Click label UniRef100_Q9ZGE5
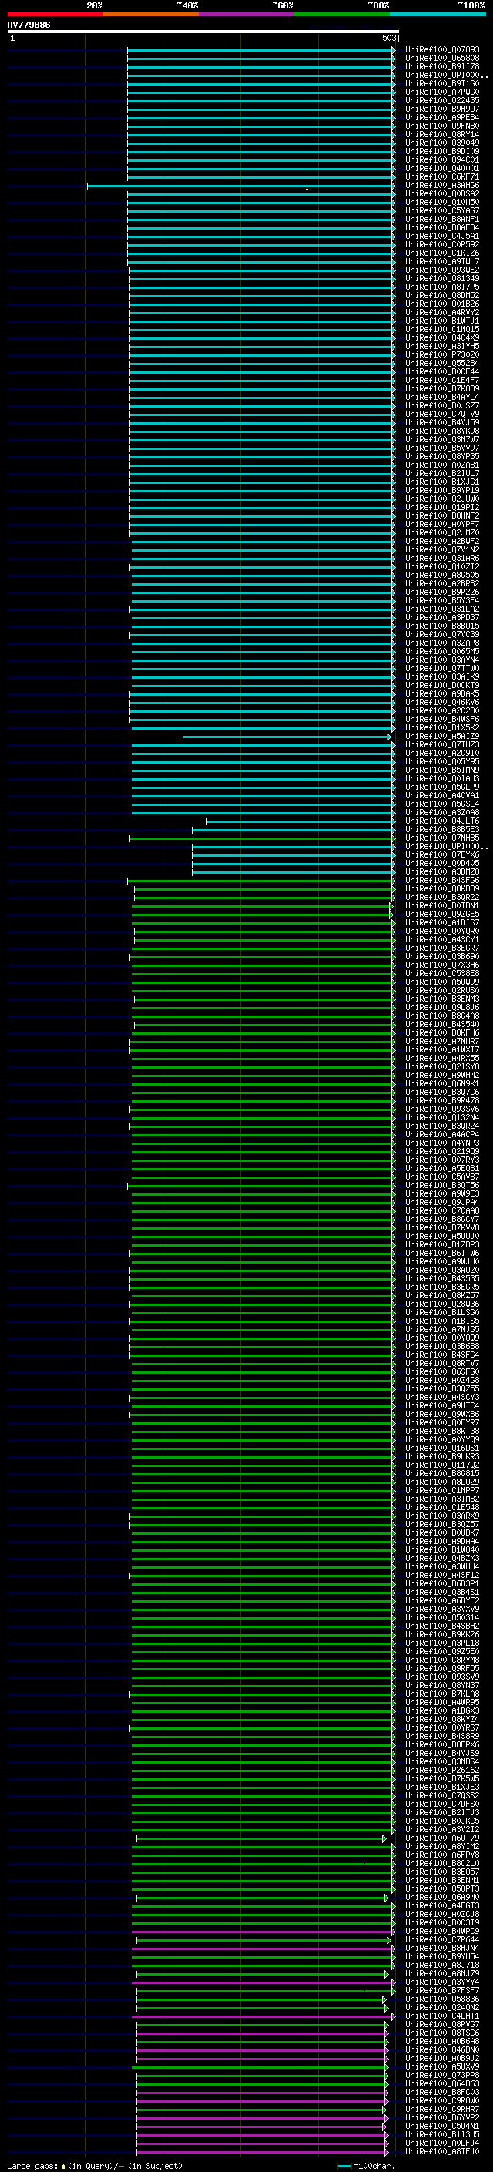This screenshot has width=493, height=2172. [442, 914]
